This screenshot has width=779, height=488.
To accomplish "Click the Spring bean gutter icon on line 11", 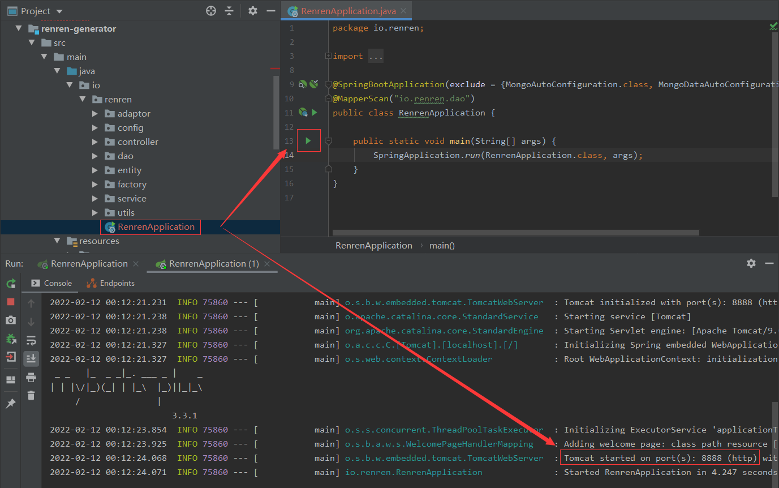I will [303, 113].
